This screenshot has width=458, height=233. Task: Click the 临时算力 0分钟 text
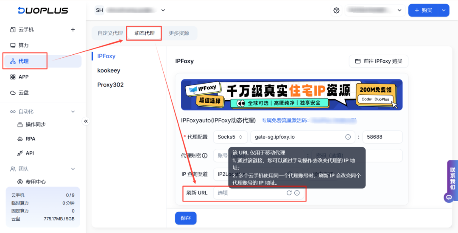pyautogui.click(x=43, y=203)
